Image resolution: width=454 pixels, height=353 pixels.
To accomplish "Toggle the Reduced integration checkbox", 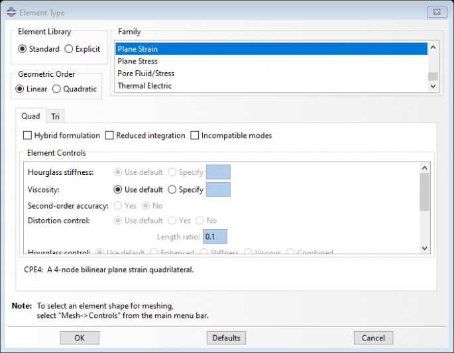I will coord(109,136).
